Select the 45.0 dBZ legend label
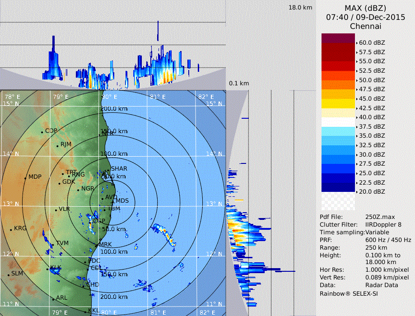Image resolution: width=415 pixels, height=316 pixels. click(372, 98)
